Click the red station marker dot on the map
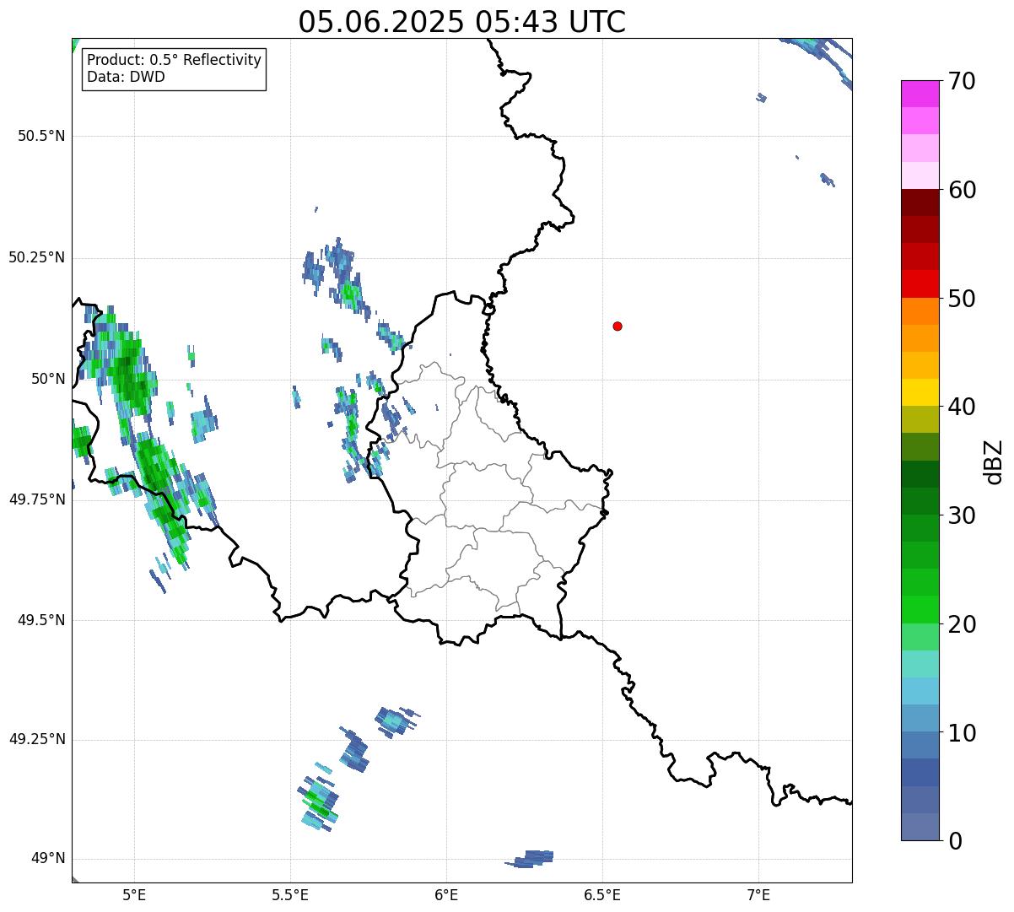Image resolution: width=1014 pixels, height=912 pixels. pos(618,326)
